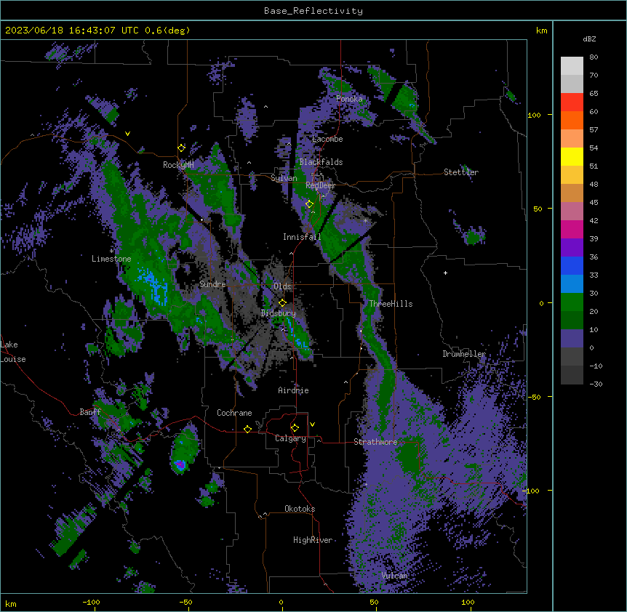Select the Olds town label

282,286
